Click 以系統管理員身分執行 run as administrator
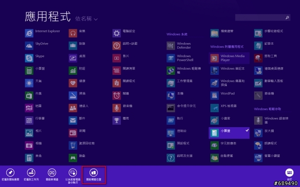300x187 pixels. (x=73, y=176)
